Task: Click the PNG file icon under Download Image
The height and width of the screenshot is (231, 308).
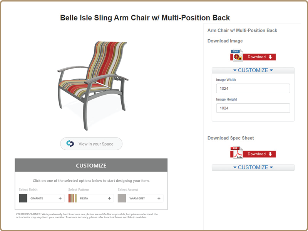Action: pos(238,55)
